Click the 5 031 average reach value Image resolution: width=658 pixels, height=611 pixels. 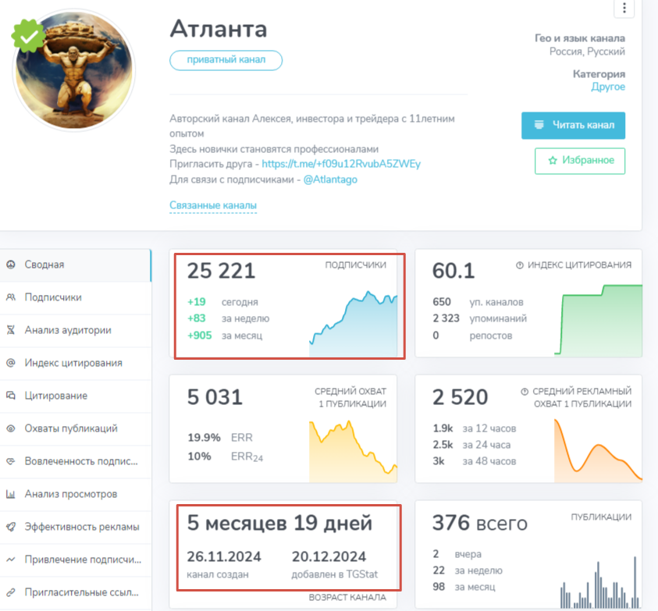click(x=215, y=397)
